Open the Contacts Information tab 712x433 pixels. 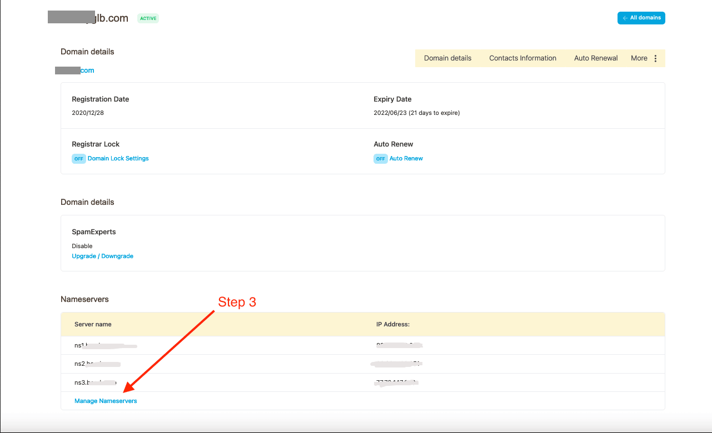[522, 58]
